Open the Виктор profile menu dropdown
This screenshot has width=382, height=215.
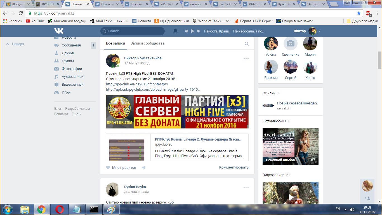pos(307,31)
